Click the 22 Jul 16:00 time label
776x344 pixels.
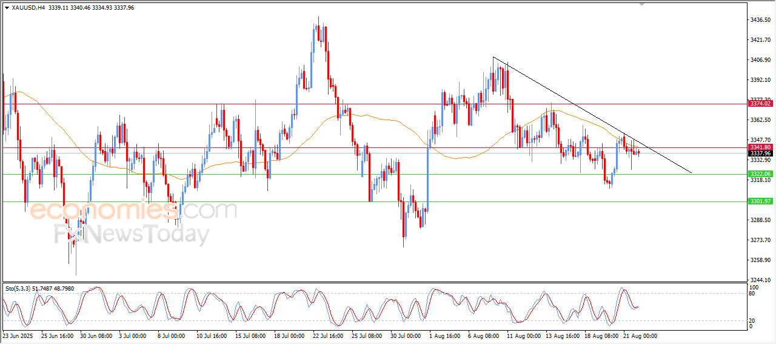pos(329,336)
